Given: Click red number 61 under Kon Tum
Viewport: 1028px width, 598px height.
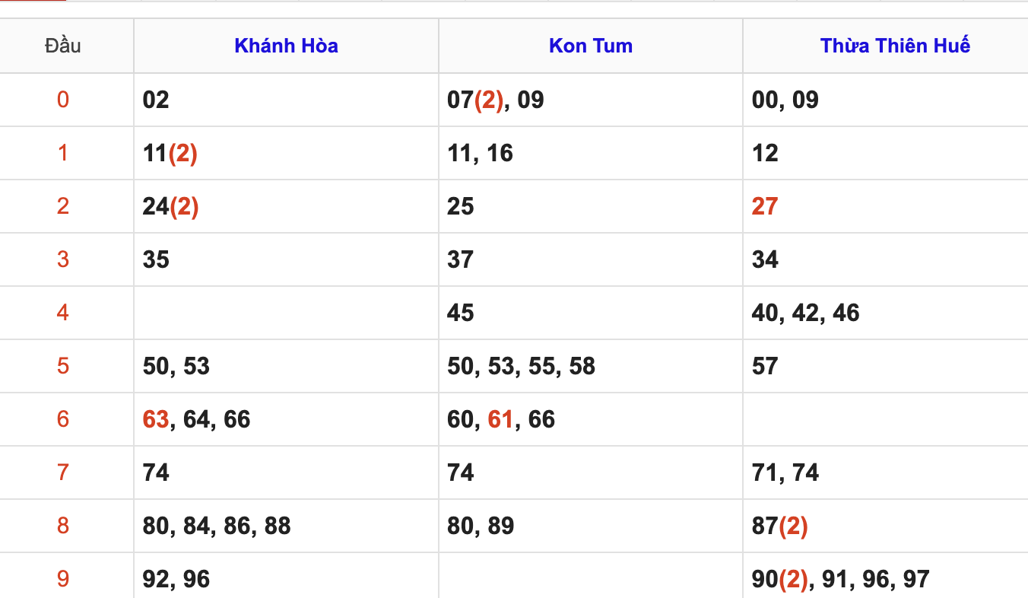Looking at the screenshot, I should point(500,419).
